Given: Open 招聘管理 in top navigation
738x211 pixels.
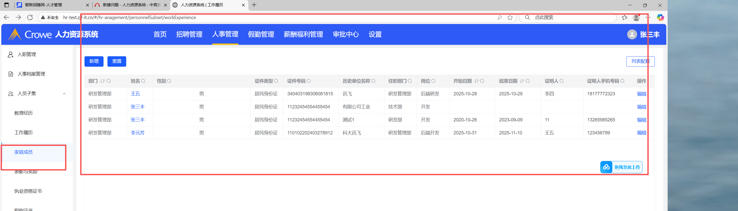Looking at the screenshot, I should 189,34.
